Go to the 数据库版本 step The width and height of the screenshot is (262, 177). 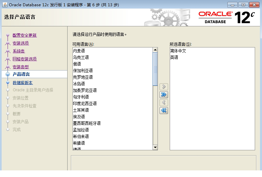click(x=23, y=83)
